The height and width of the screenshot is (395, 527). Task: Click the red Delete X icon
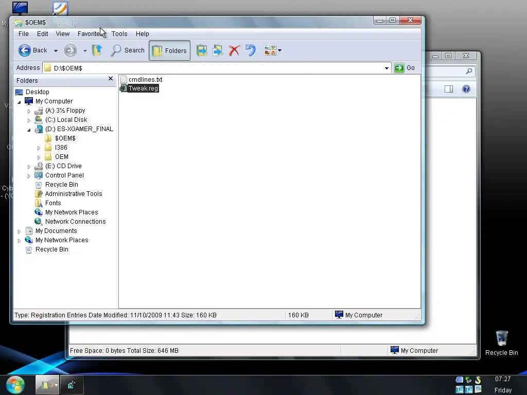click(234, 50)
